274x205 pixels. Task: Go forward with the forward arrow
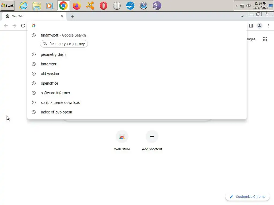click(x=14, y=26)
